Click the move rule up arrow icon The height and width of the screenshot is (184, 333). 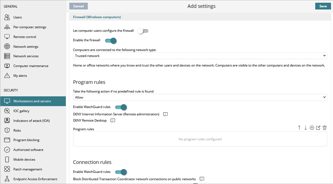tap(299, 127)
